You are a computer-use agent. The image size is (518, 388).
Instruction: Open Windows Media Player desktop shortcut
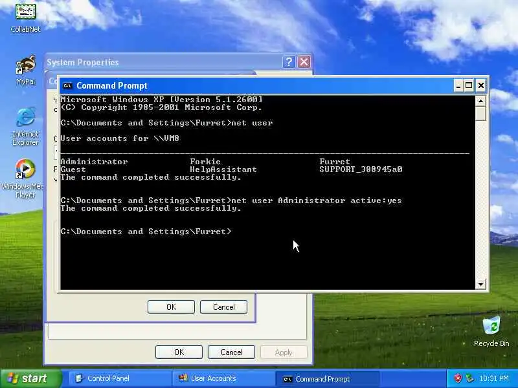pos(23,178)
